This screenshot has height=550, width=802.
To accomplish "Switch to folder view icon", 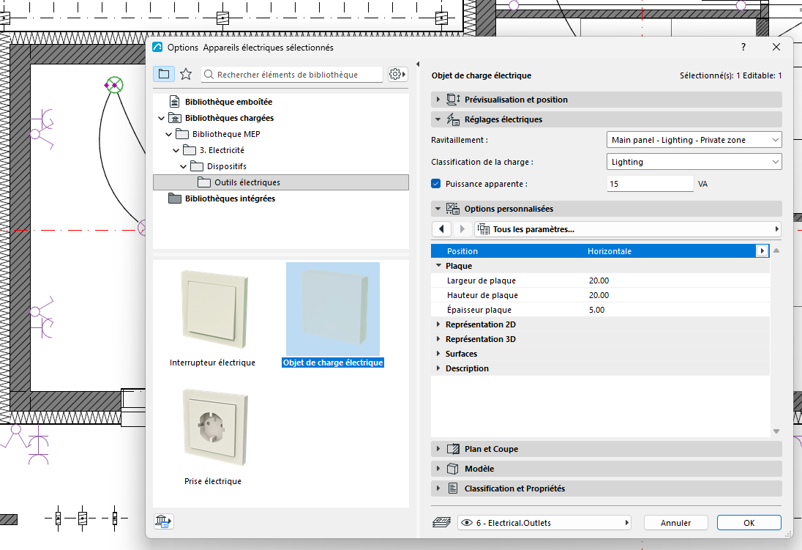I will tap(164, 74).
